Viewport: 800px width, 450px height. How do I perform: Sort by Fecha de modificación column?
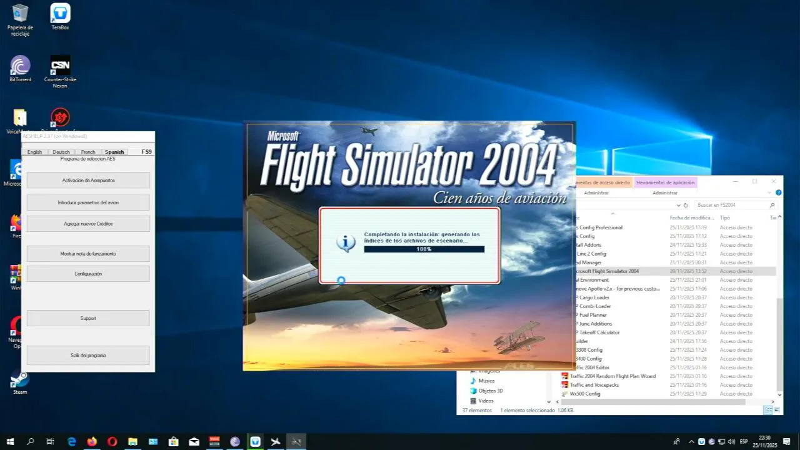[692, 217]
